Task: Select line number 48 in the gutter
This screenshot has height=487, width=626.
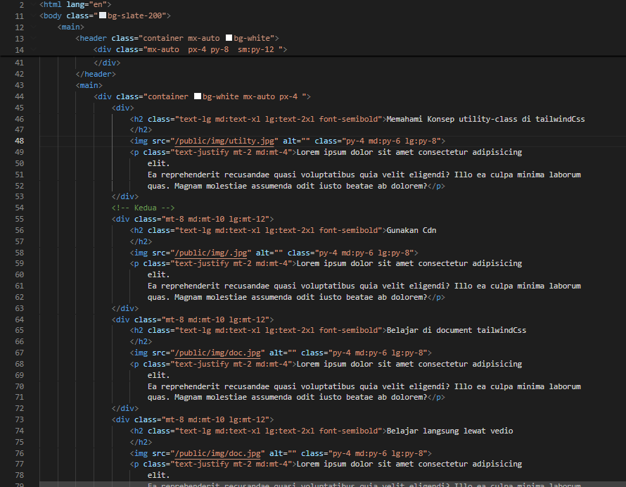Action: tap(19, 141)
